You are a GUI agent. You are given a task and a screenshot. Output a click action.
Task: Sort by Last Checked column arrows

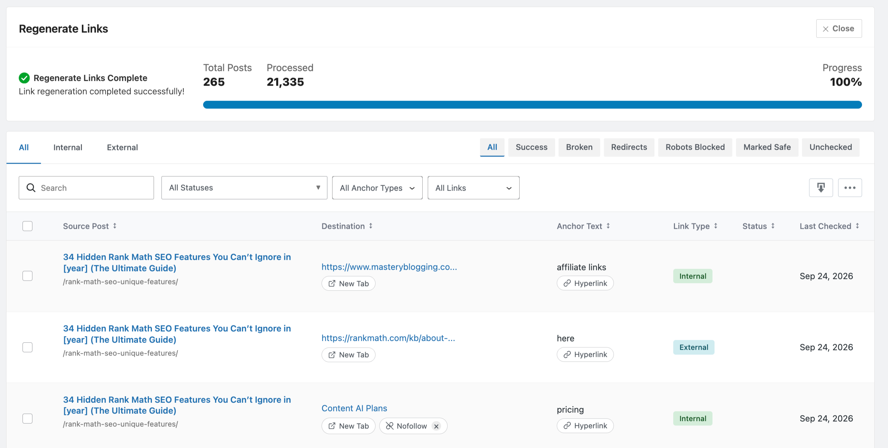click(x=857, y=226)
